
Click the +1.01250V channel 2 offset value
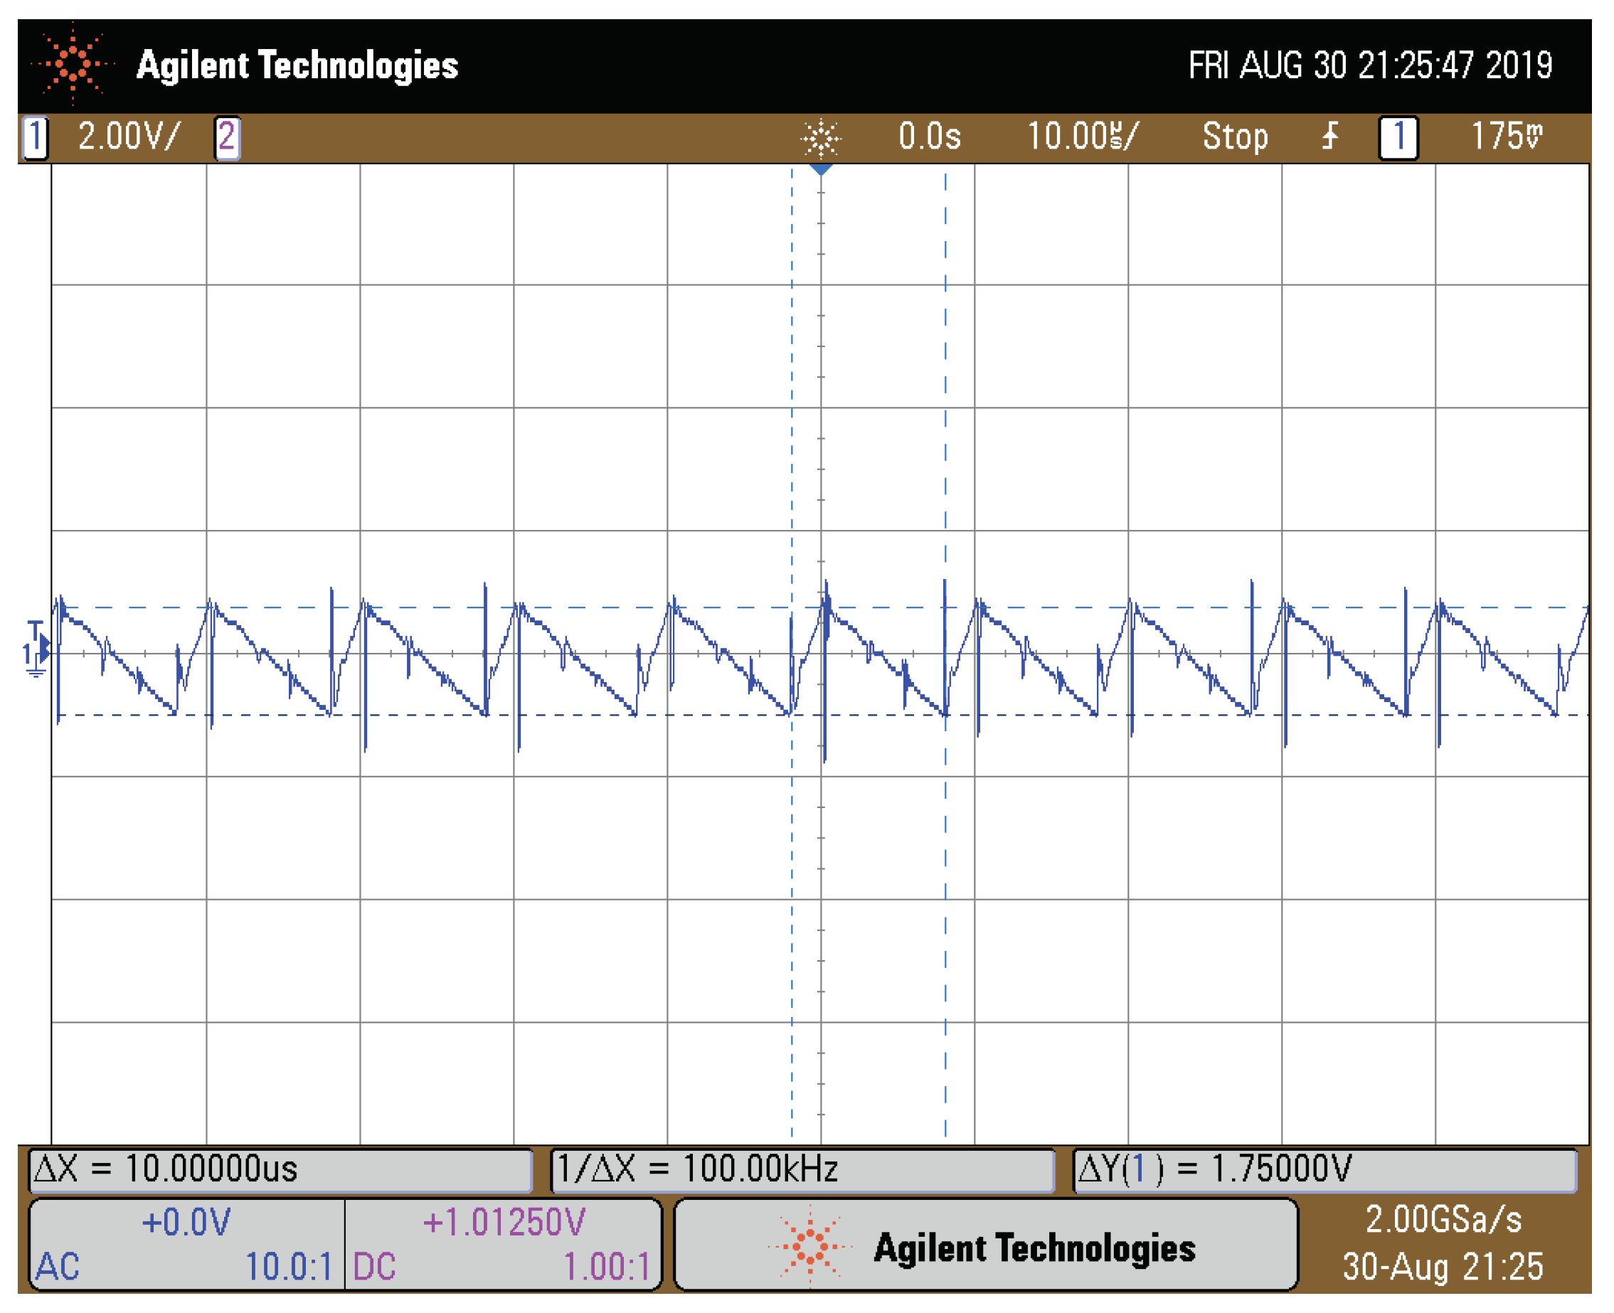click(x=504, y=1223)
